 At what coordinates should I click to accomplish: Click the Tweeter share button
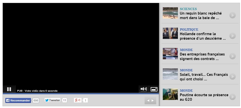click(52, 100)
